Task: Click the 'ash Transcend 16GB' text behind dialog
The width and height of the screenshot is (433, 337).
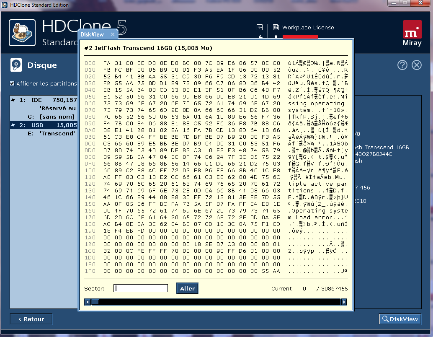Action: tap(381, 148)
